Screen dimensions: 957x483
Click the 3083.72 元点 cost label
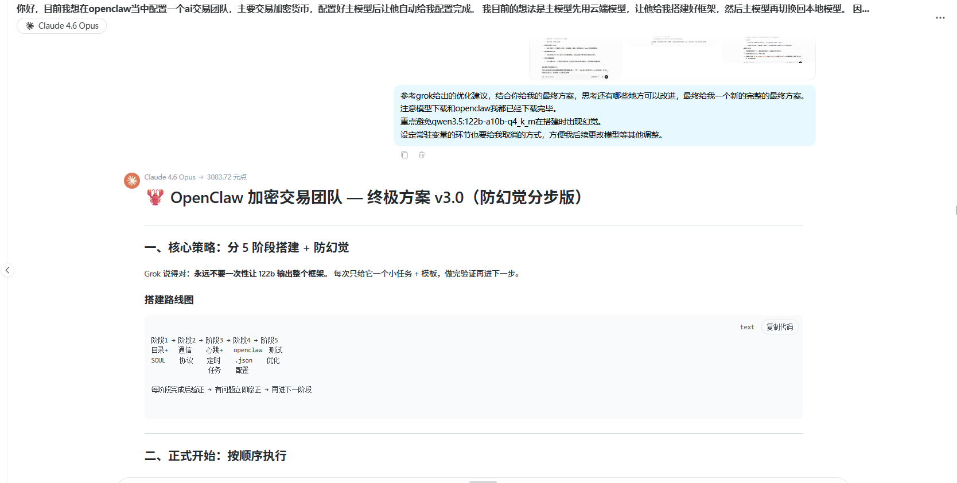(x=227, y=177)
